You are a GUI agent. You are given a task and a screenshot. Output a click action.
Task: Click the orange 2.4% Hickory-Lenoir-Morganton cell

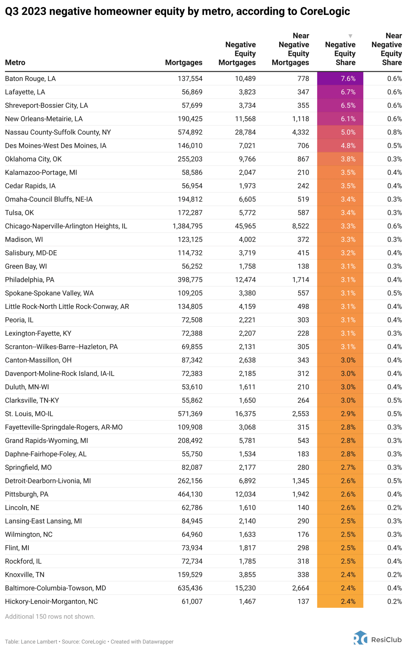340,601
